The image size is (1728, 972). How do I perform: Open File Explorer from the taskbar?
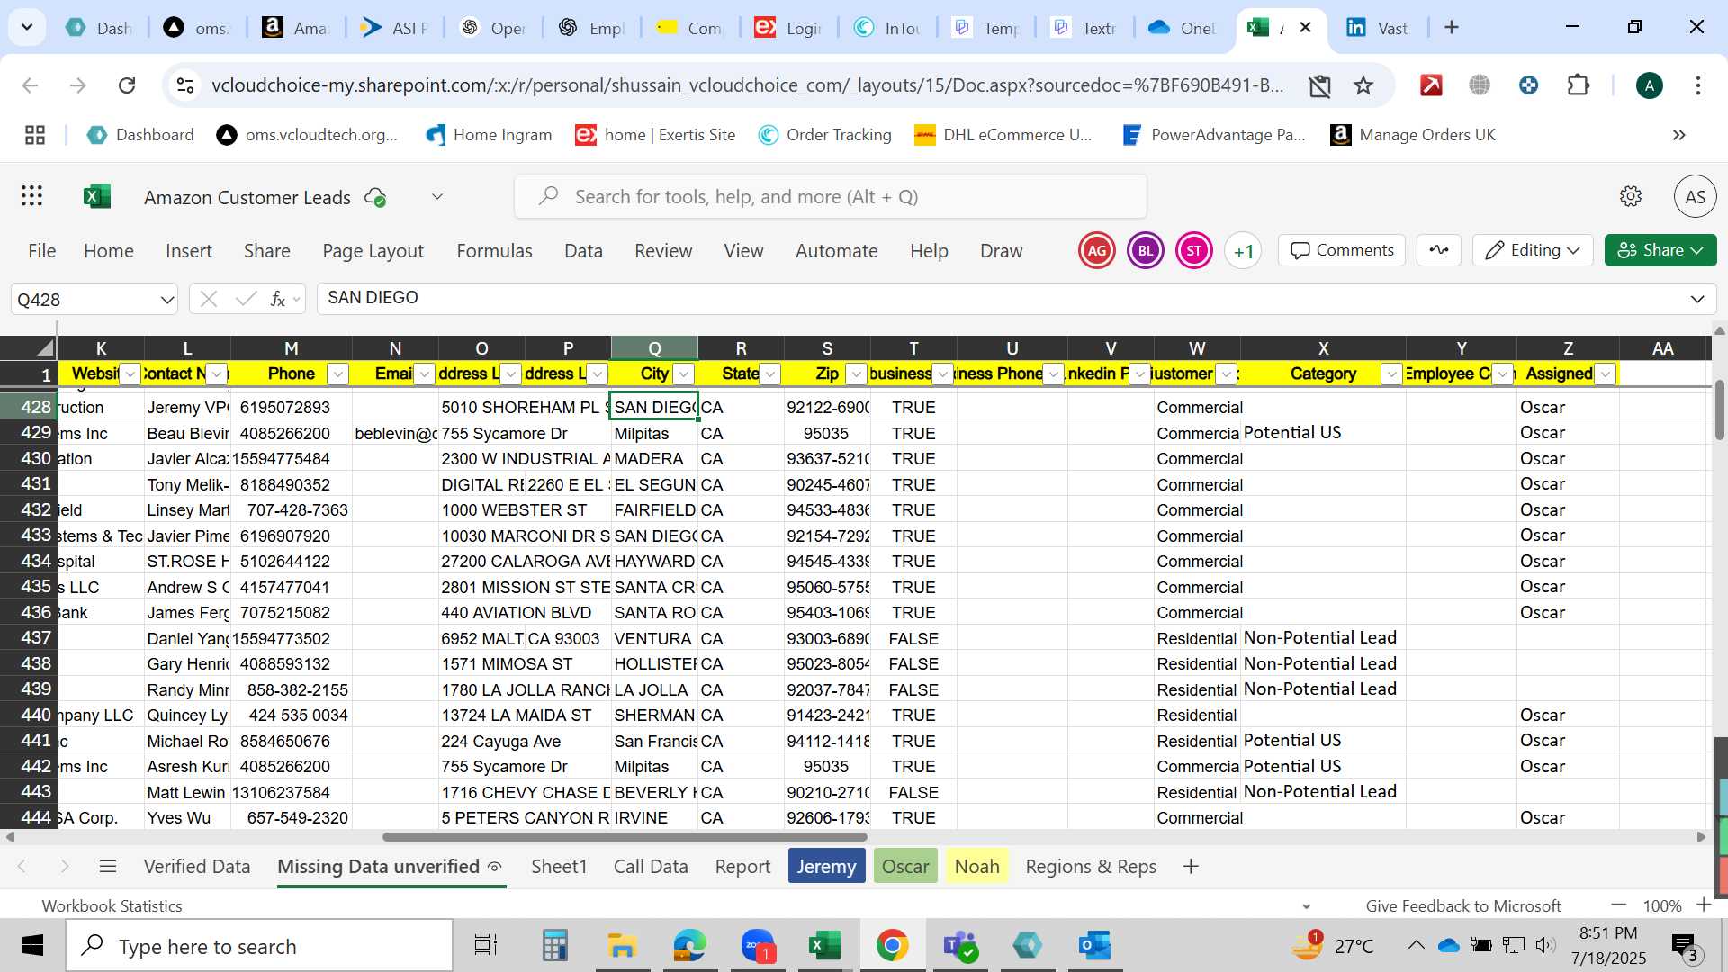pyautogui.click(x=622, y=946)
